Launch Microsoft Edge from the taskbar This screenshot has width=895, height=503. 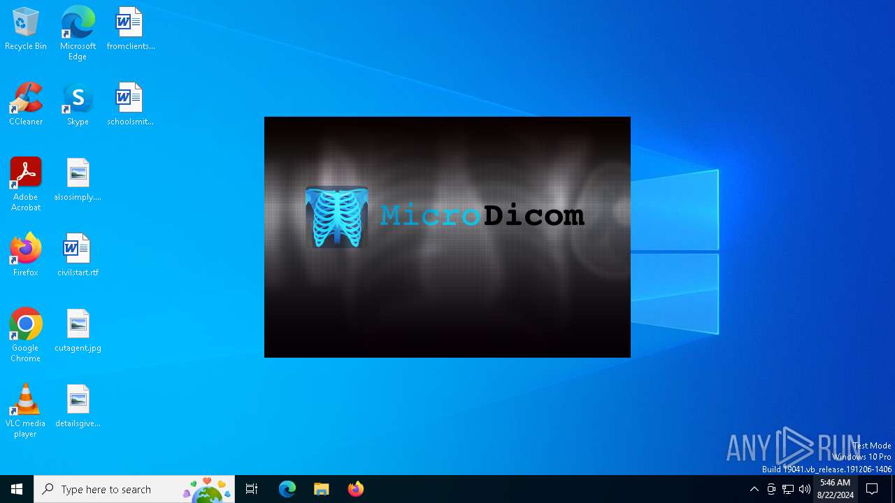click(287, 489)
